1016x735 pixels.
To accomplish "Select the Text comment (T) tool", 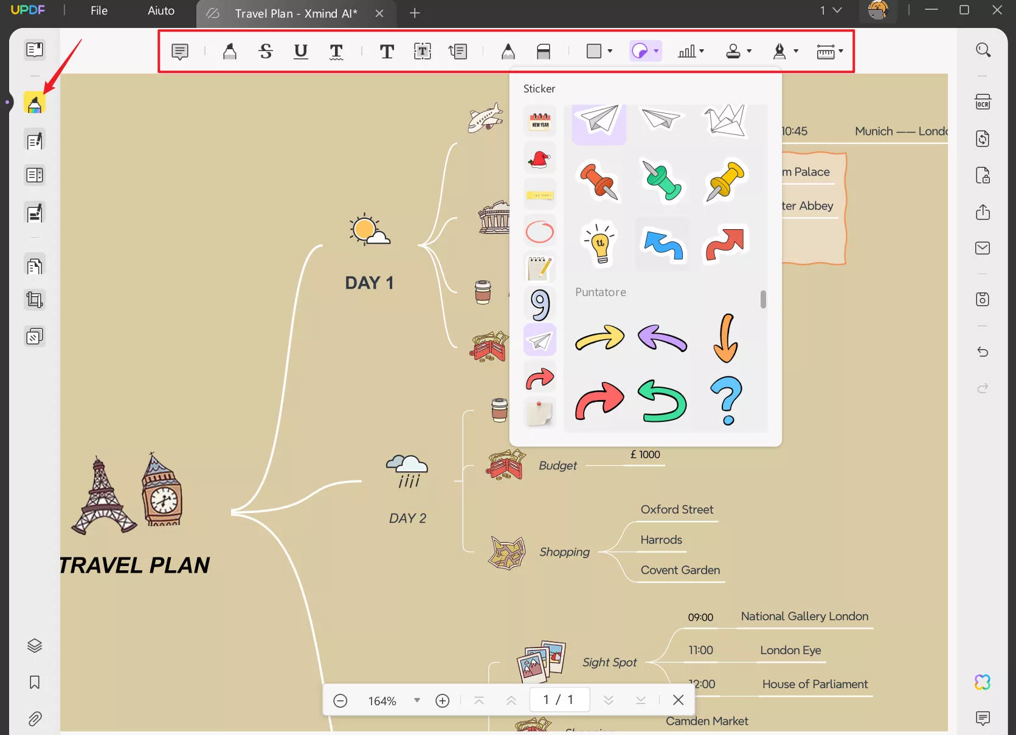I will [x=387, y=52].
